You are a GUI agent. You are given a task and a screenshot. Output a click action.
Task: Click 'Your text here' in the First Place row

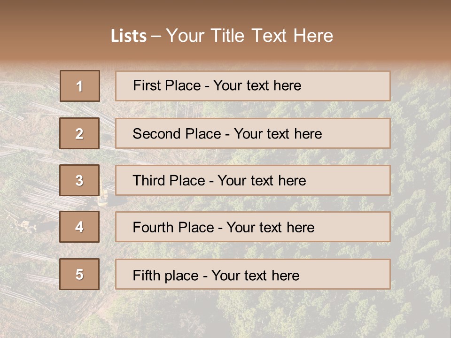[x=257, y=85]
